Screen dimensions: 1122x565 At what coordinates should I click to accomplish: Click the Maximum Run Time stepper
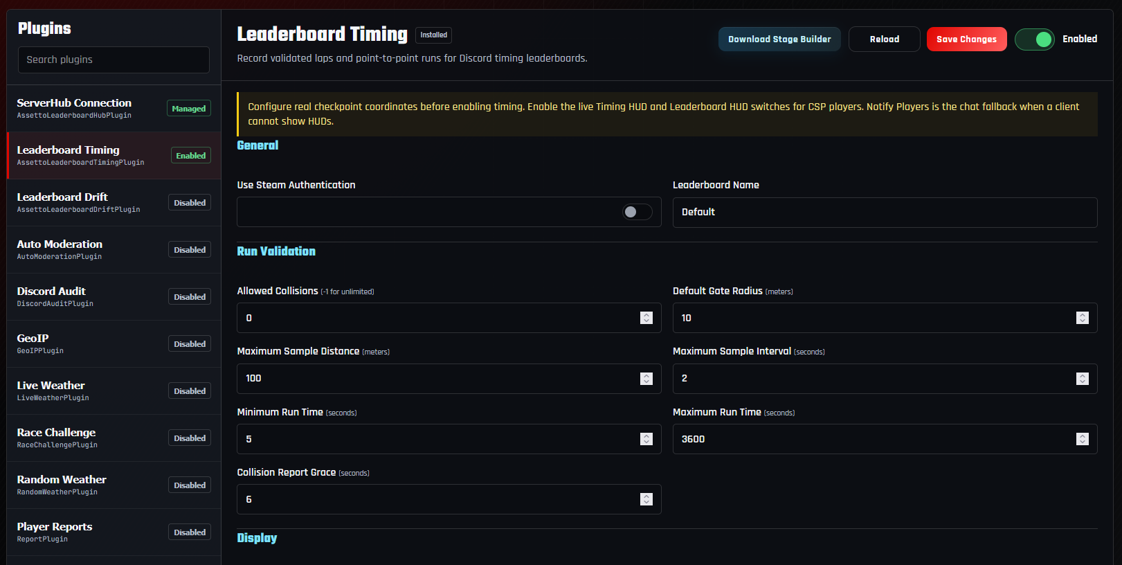pyautogui.click(x=1083, y=439)
